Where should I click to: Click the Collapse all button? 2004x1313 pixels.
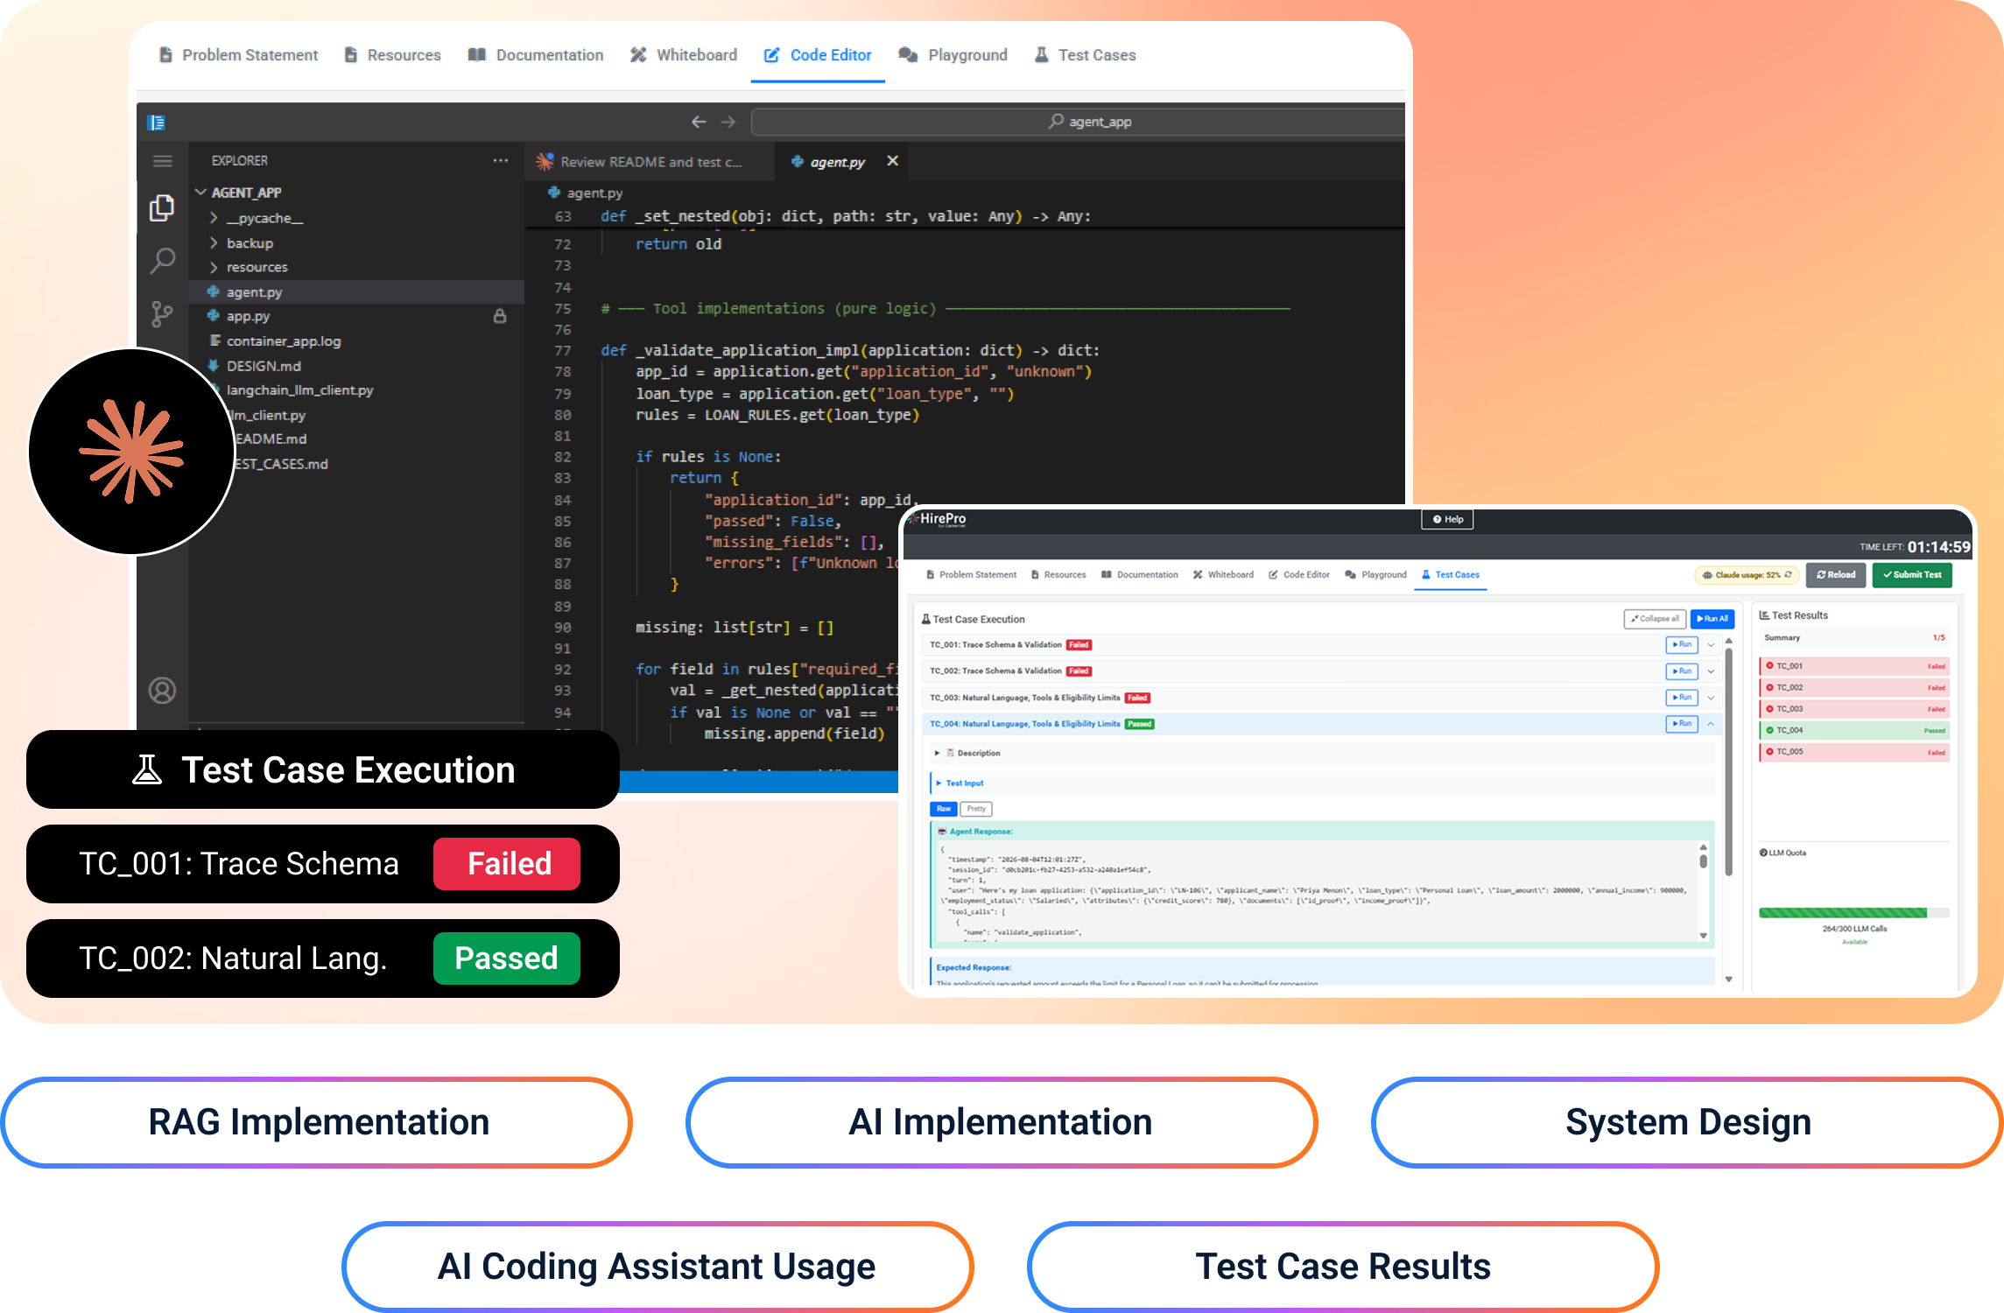[x=1655, y=619]
